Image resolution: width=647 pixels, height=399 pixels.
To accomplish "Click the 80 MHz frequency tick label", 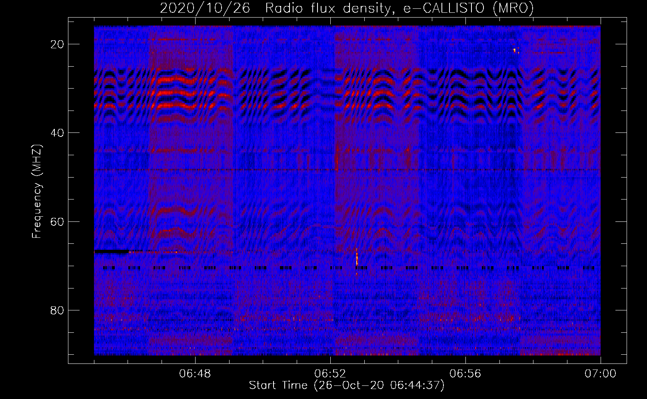I will coord(57,310).
